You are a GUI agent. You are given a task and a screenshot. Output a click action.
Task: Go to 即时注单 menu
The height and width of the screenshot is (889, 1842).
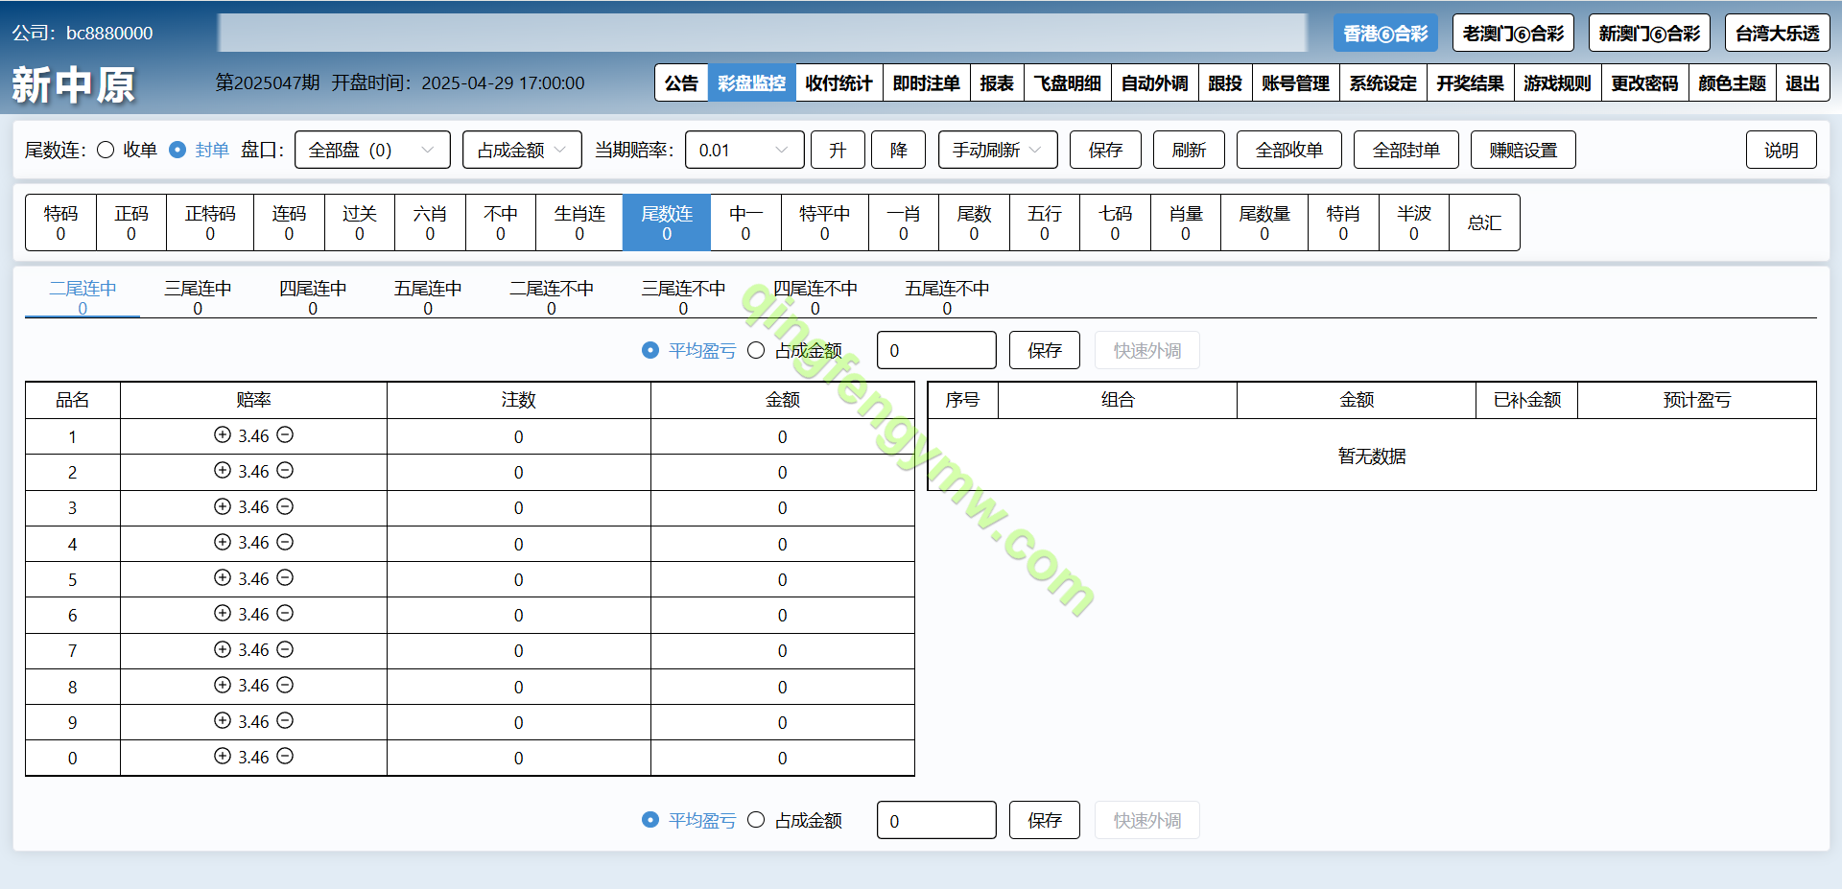tap(927, 83)
